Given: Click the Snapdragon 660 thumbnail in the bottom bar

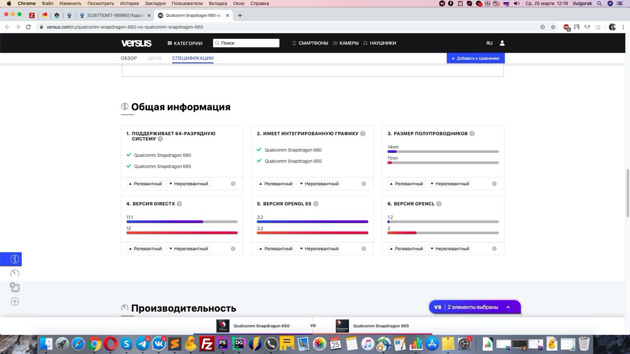Looking at the screenshot, I should click(x=223, y=326).
